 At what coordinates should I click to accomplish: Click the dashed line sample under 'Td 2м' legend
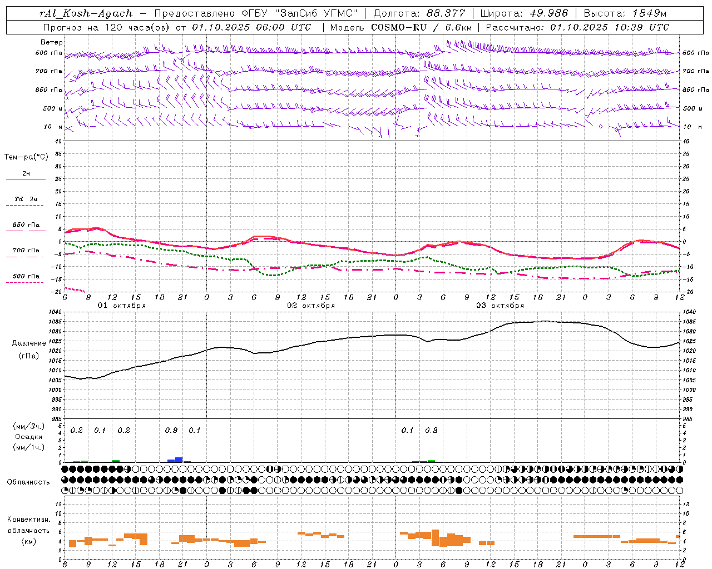24,206
